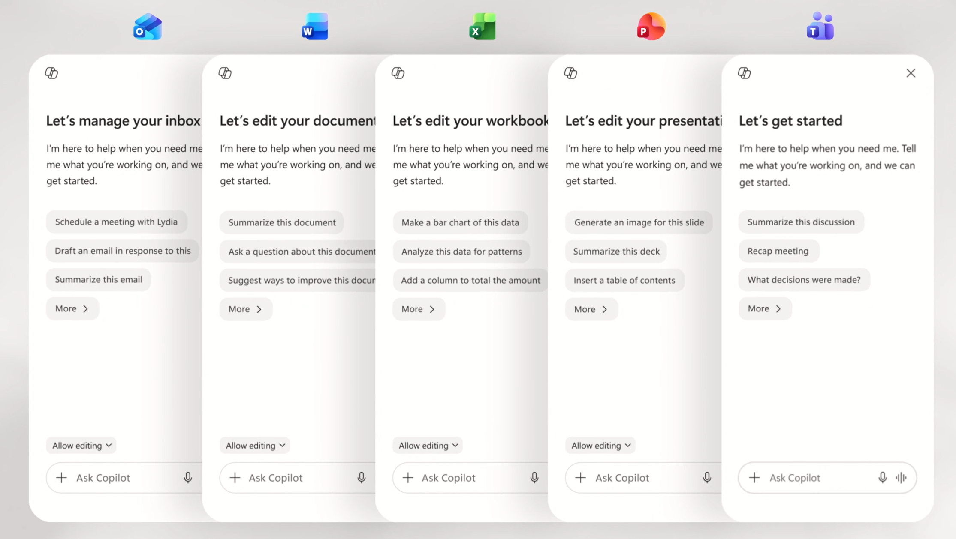This screenshot has height=539, width=956.
Task: Focus the Ask Copilot field in workbook panel
Action: (x=470, y=477)
